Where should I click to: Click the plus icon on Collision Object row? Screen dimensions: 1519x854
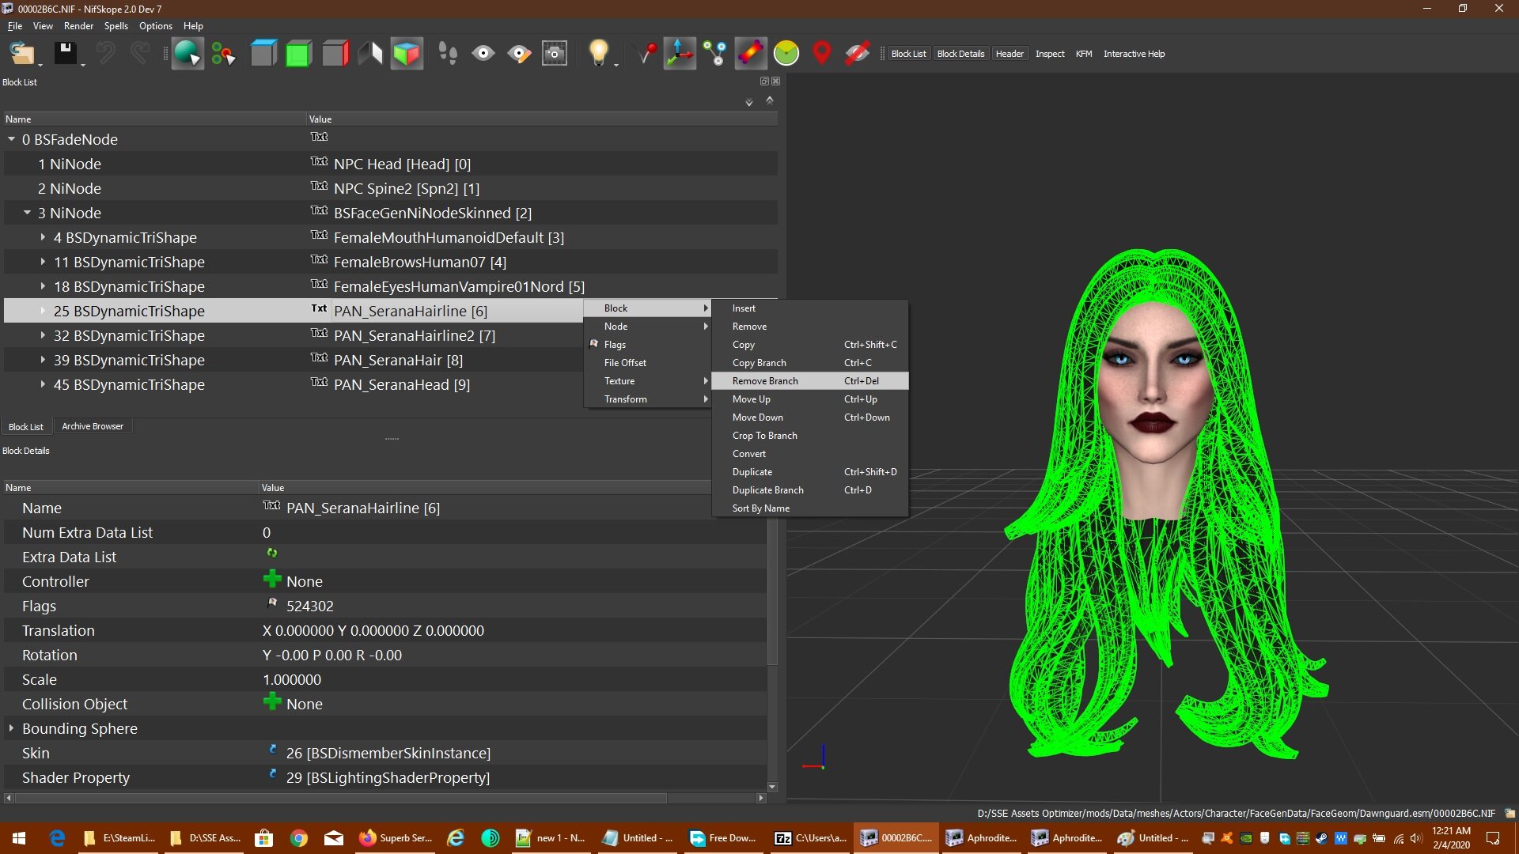[x=272, y=701]
